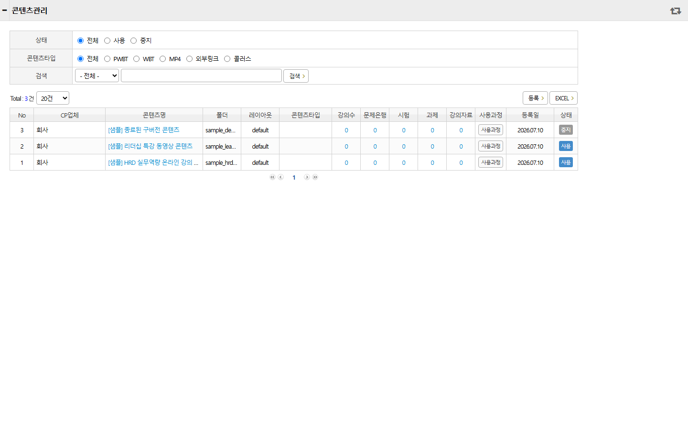
Task: Toggle 사용 status badge in row 2
Action: pos(566,146)
